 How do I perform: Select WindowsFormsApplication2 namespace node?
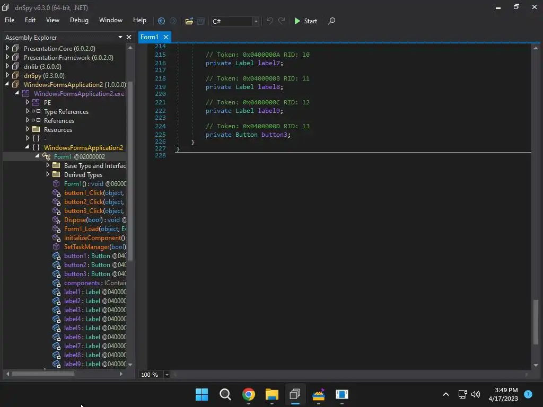tap(83, 147)
